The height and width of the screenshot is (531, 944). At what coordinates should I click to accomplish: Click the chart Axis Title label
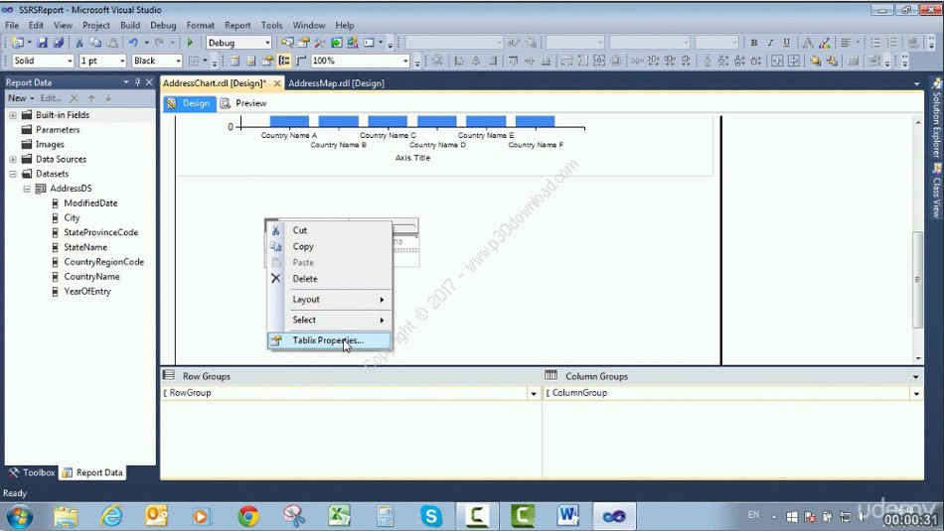(412, 158)
